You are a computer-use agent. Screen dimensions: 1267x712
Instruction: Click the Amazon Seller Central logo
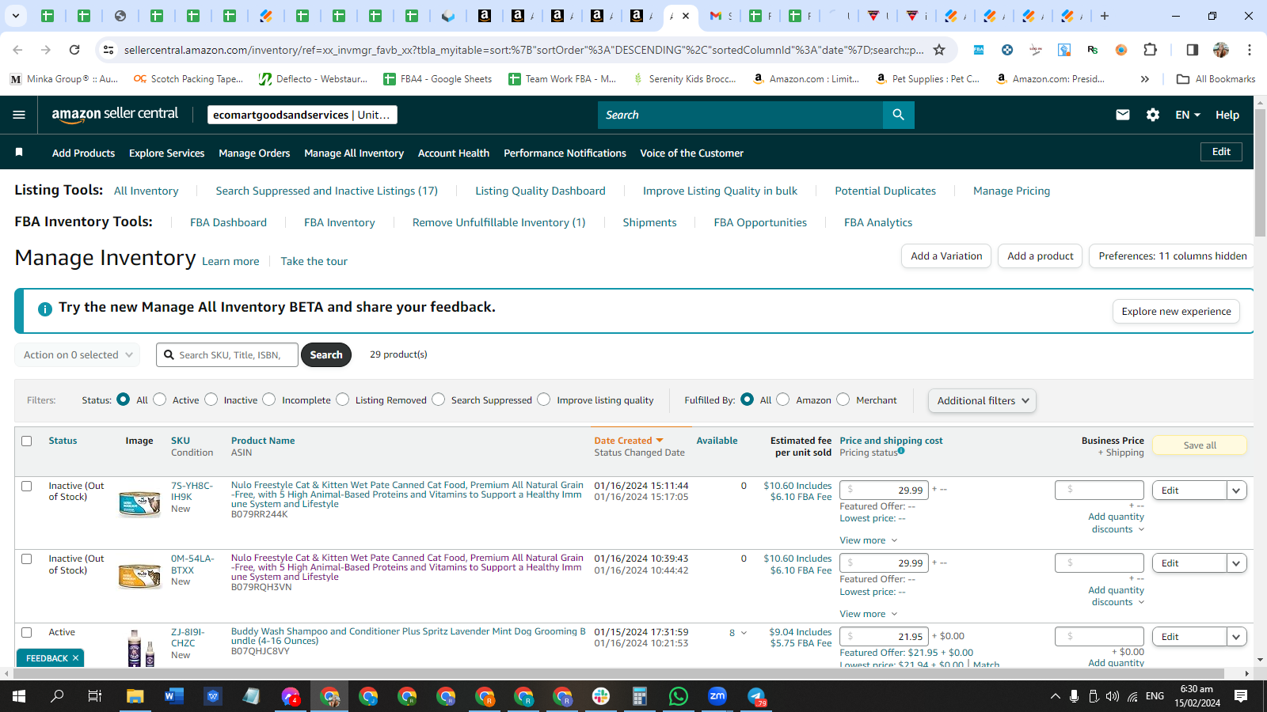[116, 115]
